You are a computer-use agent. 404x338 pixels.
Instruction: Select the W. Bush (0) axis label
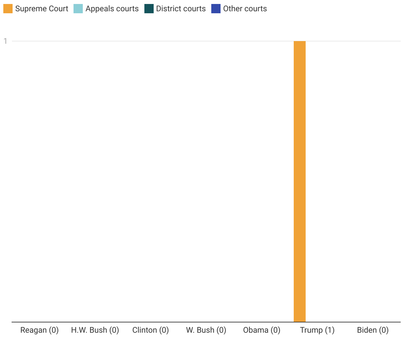[206, 330]
